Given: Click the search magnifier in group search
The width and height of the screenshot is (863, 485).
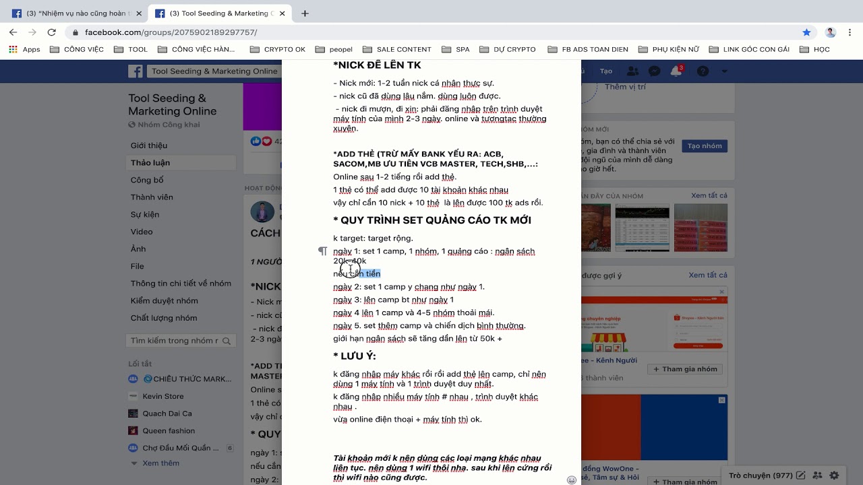Looking at the screenshot, I should click(227, 341).
